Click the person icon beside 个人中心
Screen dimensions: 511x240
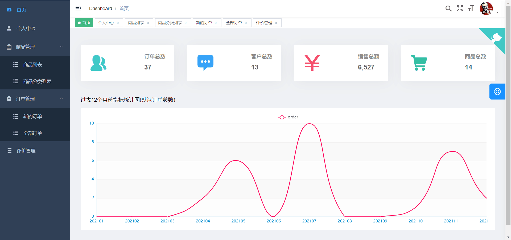coord(9,28)
